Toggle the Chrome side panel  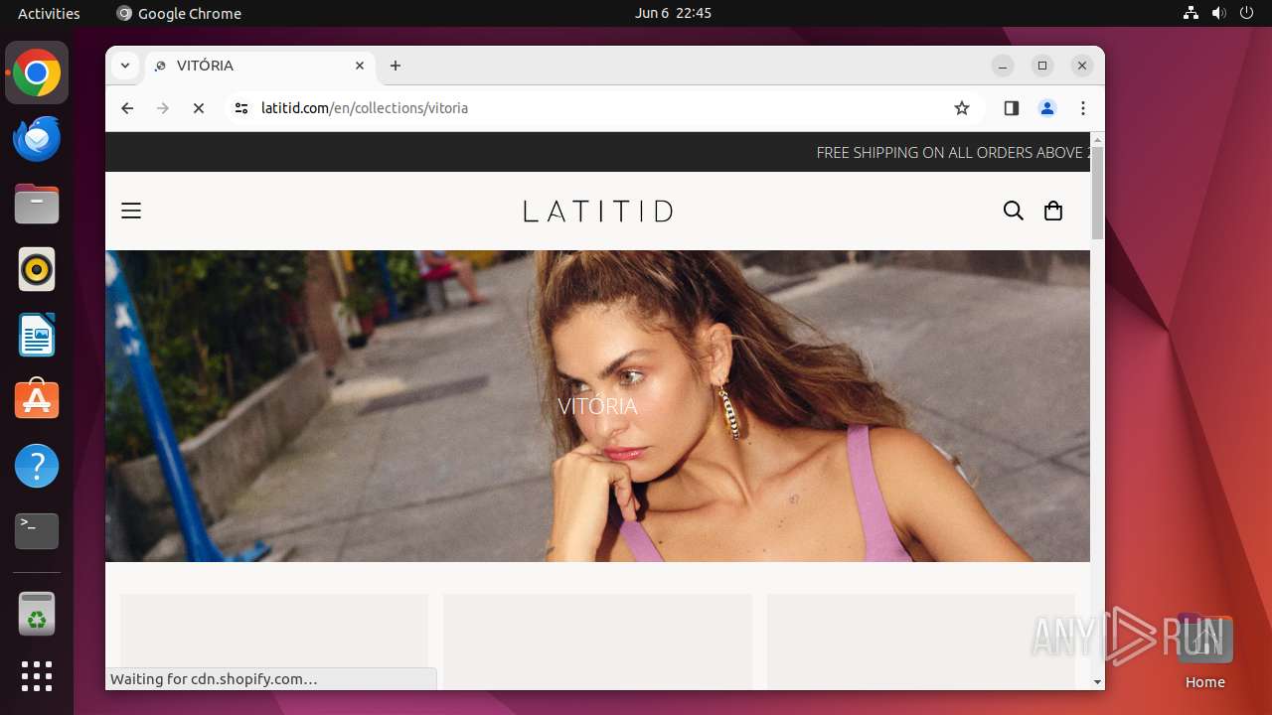click(1012, 108)
